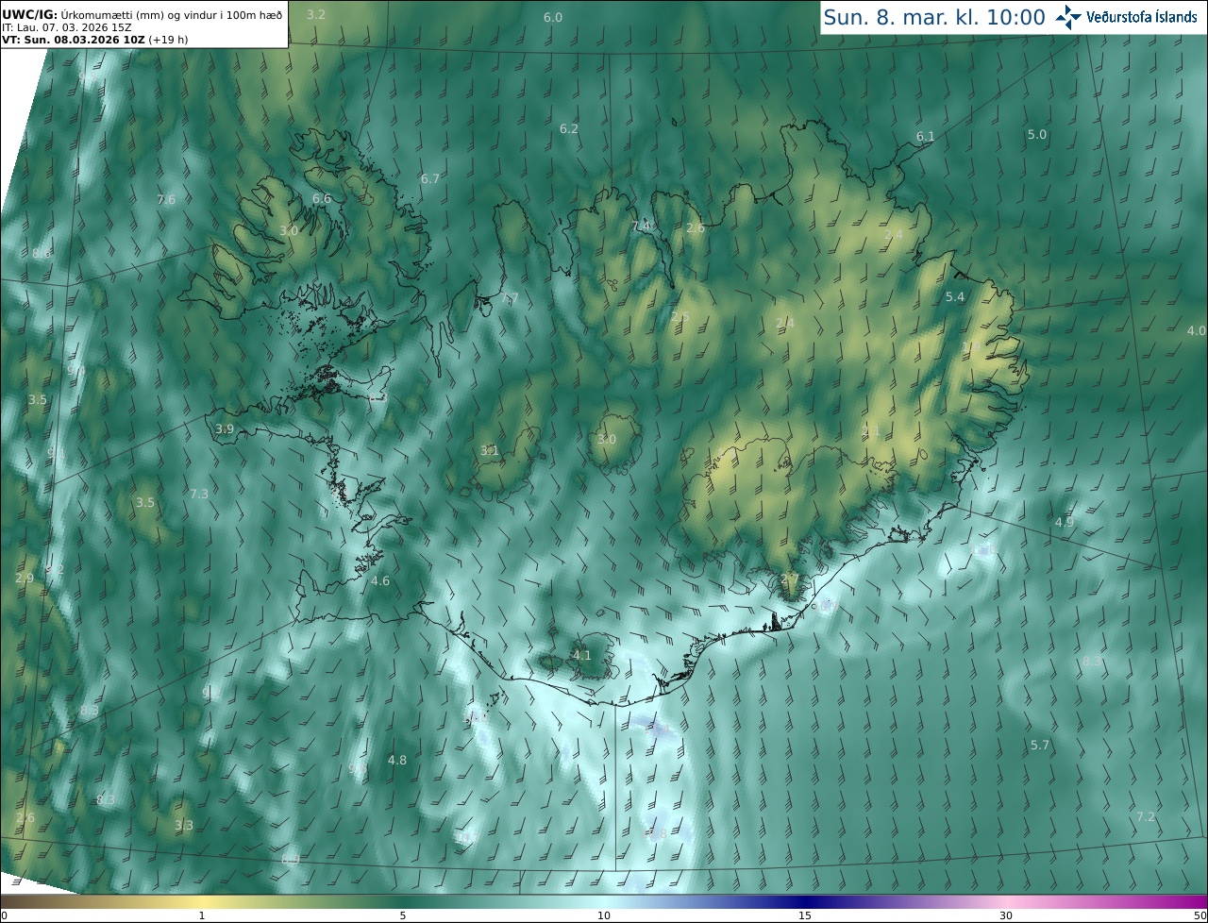Click the colour scale label '30'
Viewport: 1208px width, 923px height.
click(1006, 915)
